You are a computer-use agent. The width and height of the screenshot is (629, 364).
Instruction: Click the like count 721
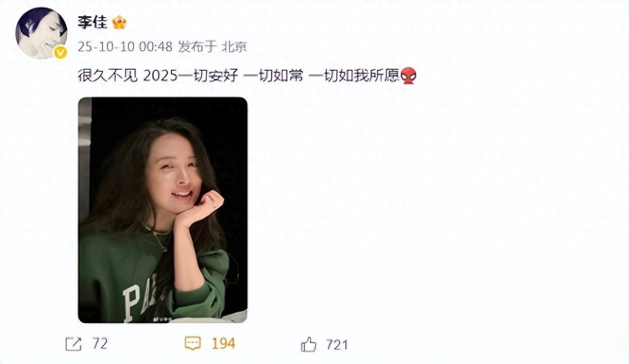coord(337,345)
